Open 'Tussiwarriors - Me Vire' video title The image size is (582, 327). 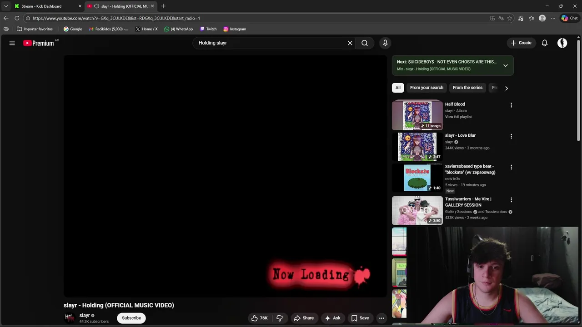coord(468,202)
